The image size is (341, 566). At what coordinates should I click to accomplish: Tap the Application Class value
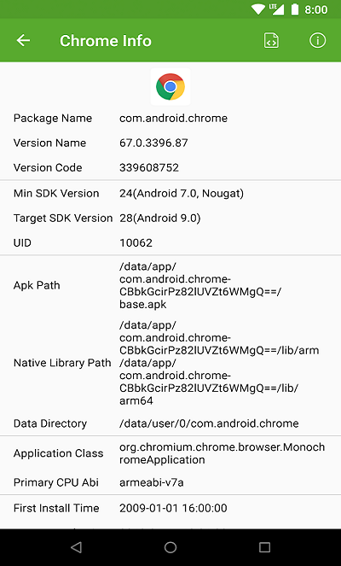222,453
